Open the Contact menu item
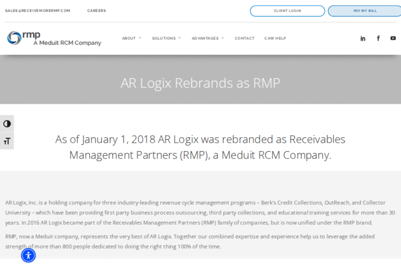401x267 pixels. point(244,39)
